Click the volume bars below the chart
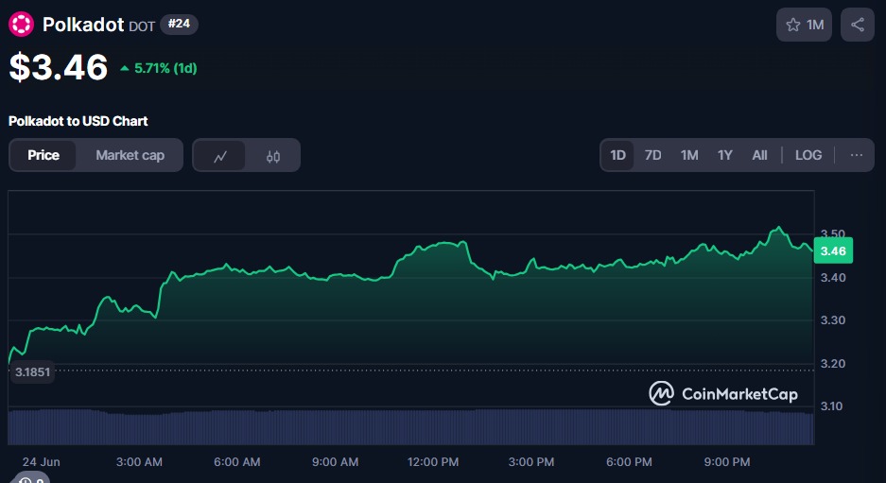886x483 pixels. [x=410, y=427]
